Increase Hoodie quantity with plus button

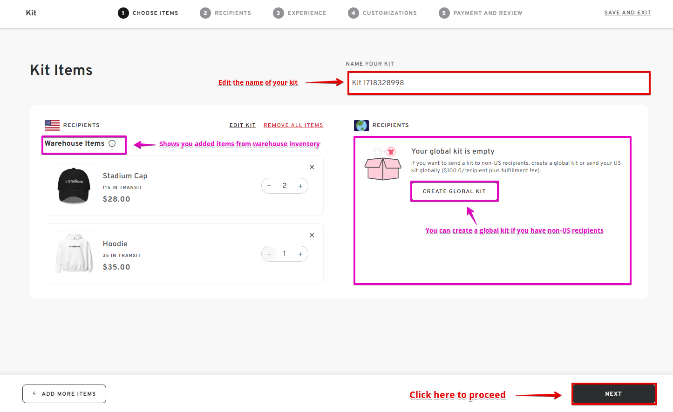pyautogui.click(x=300, y=253)
